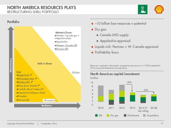The height and width of the screenshot is (128, 171).
Task: Click the Resilience horizontal arrow
Action: click(x=47, y=106)
